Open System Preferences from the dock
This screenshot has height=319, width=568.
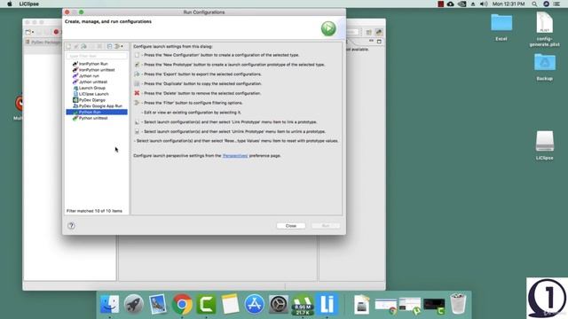click(x=279, y=304)
